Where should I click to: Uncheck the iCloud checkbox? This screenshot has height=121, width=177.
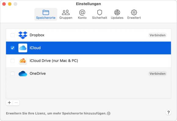(x=13, y=48)
